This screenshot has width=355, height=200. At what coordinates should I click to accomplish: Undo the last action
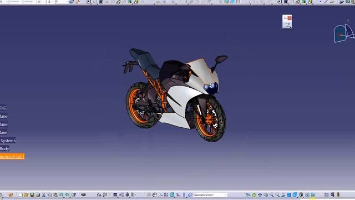[62, 195]
